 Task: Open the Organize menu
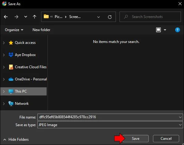pyautogui.click(x=14, y=30)
